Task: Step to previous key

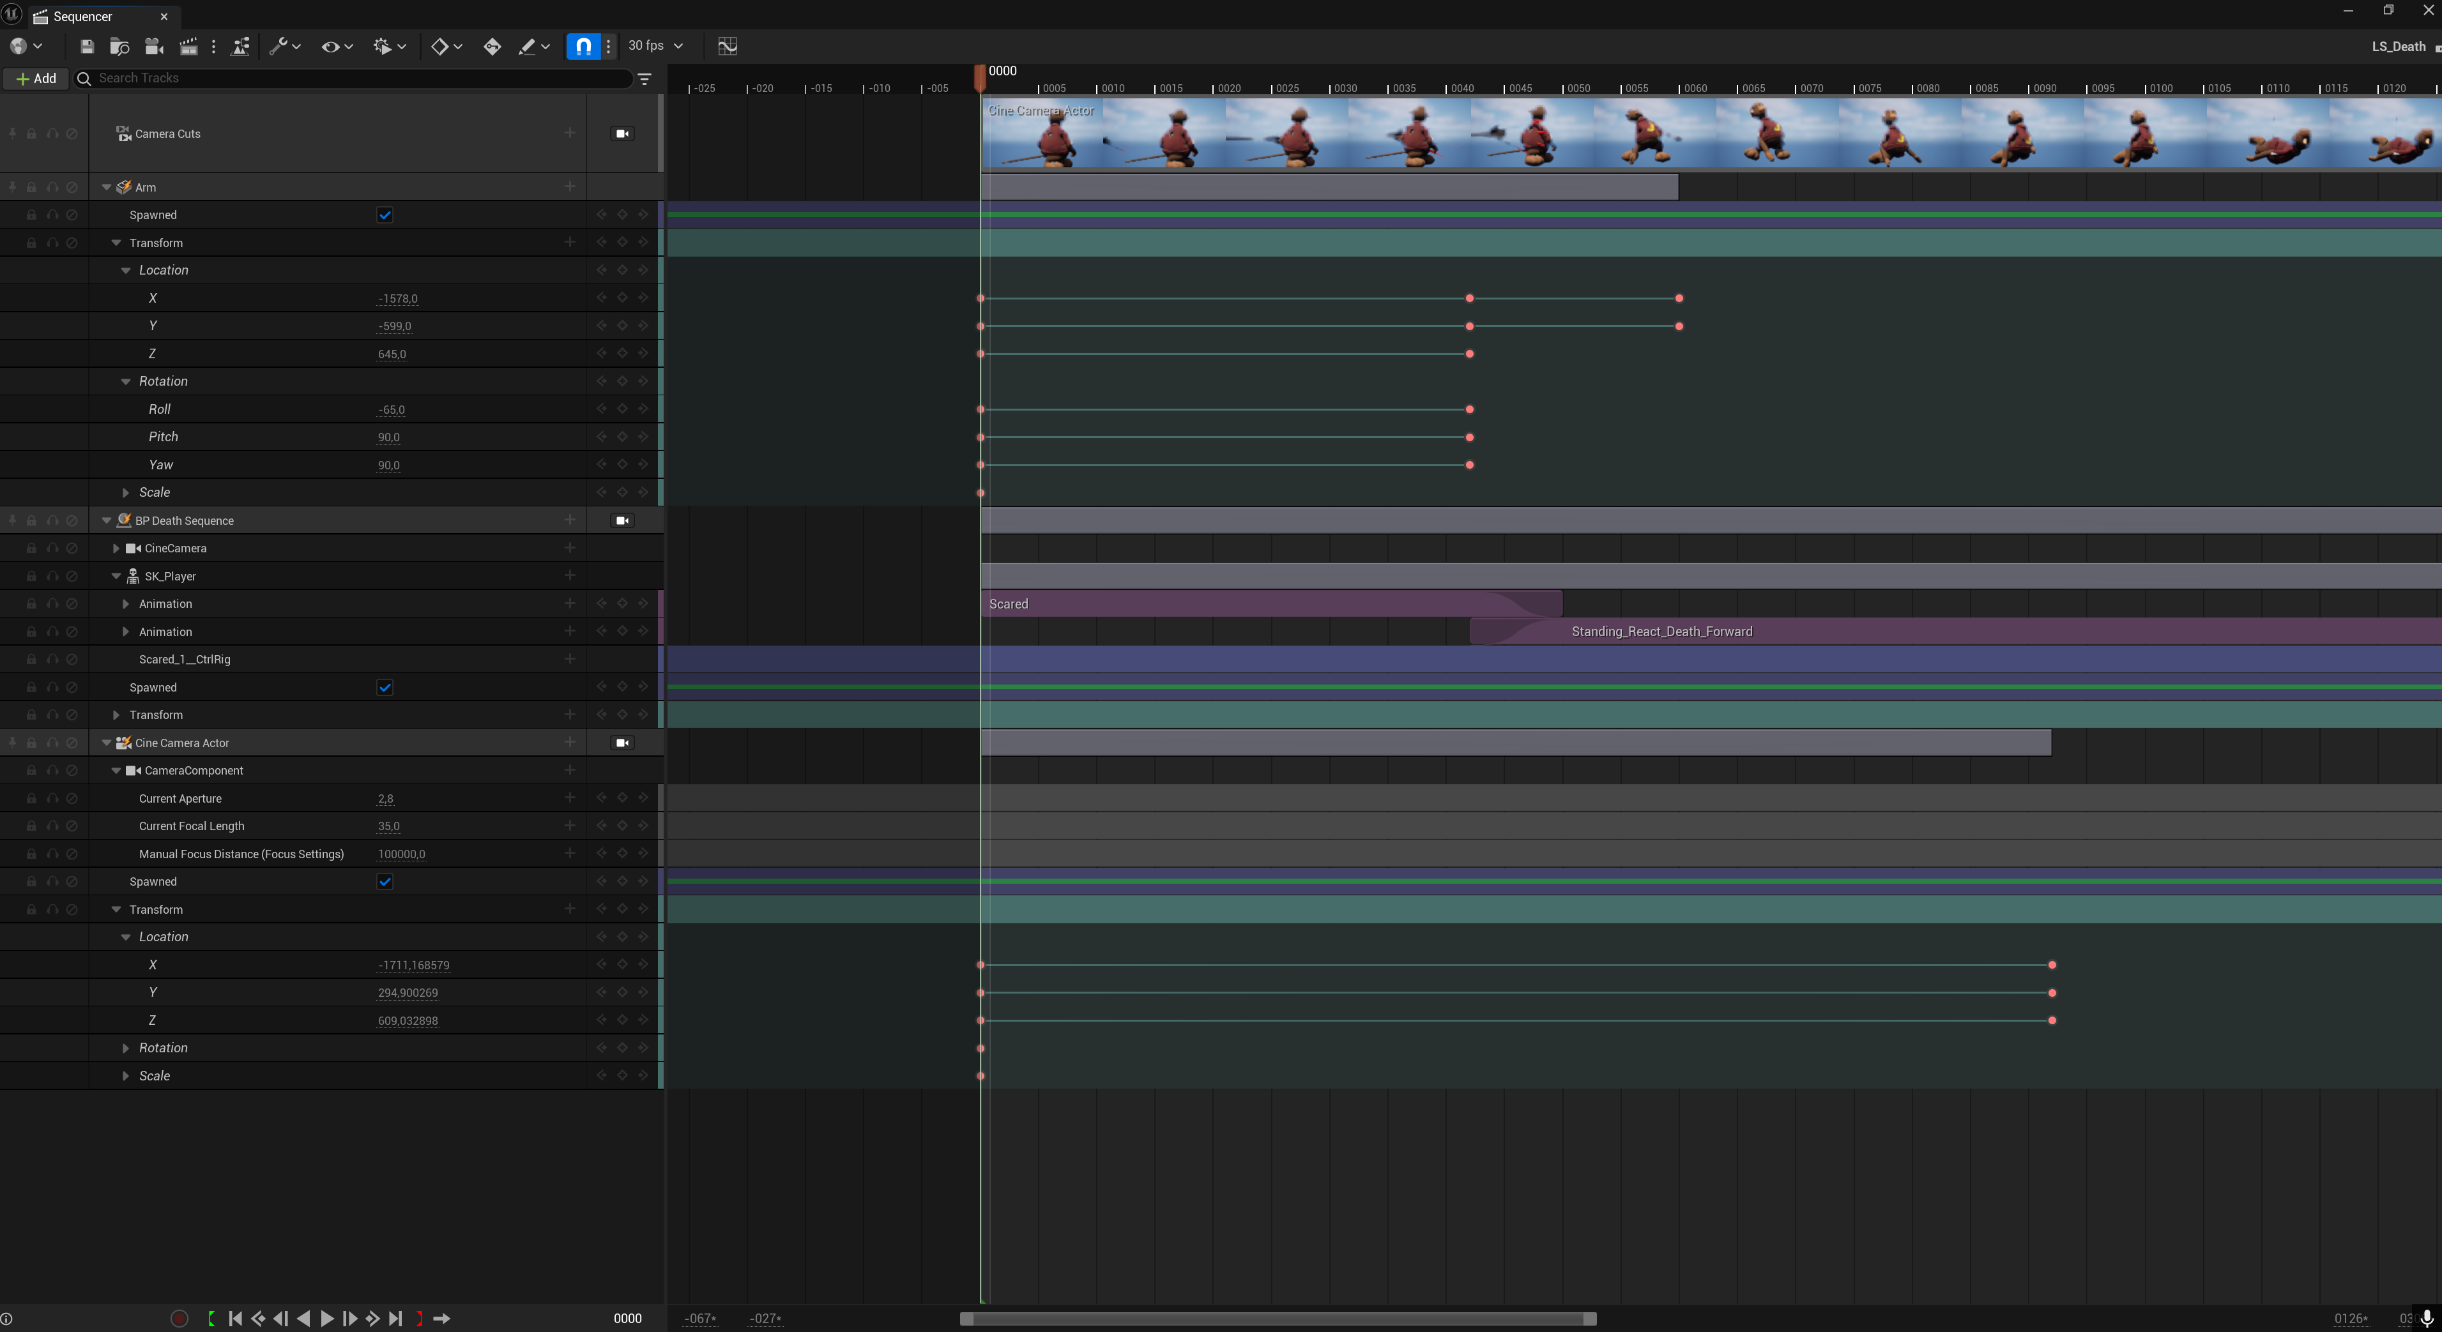Action: coord(258,1318)
